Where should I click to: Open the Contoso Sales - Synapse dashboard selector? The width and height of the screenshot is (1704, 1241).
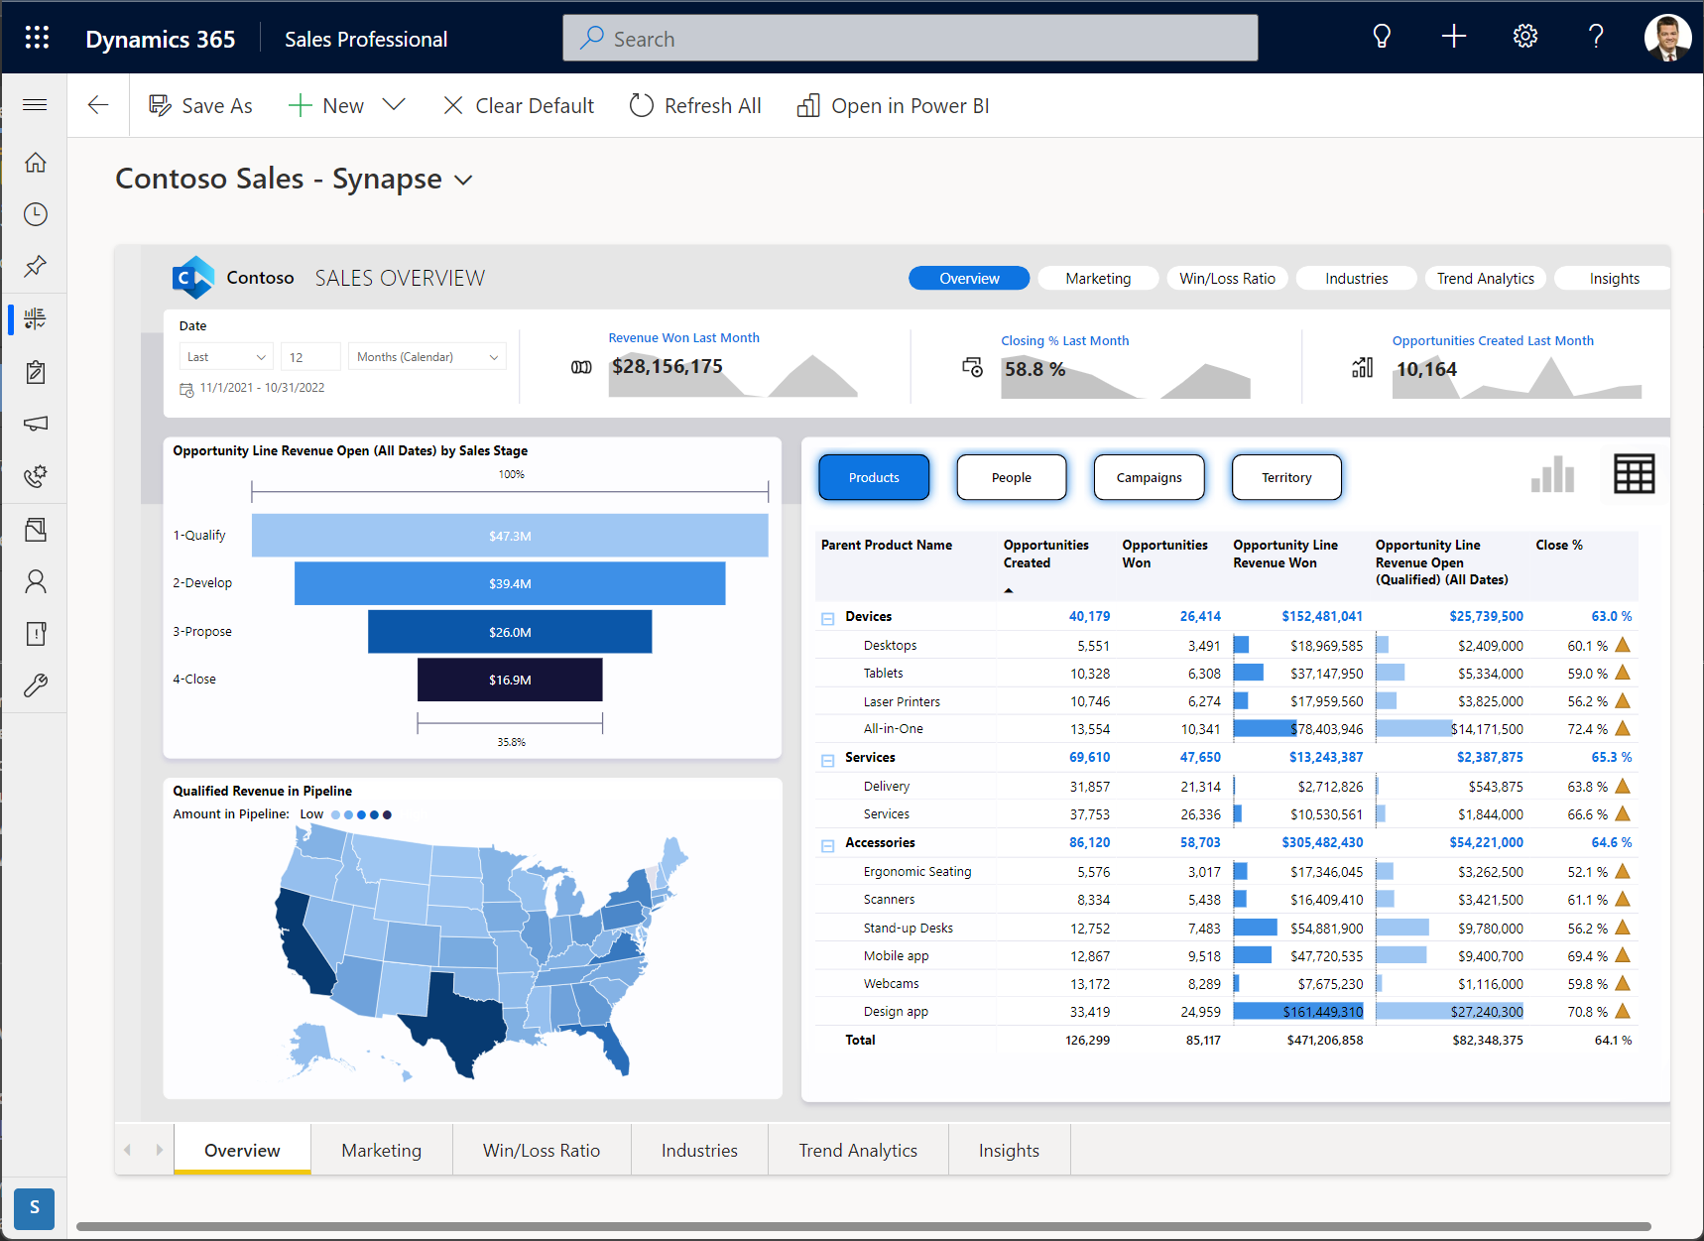(294, 179)
